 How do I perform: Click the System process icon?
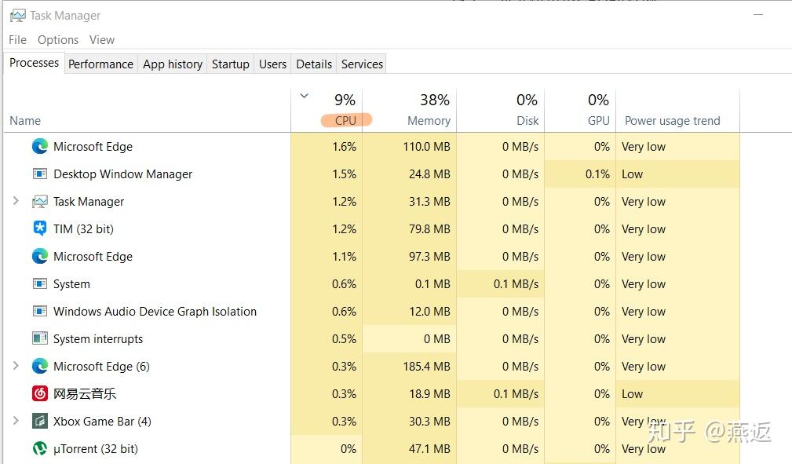coord(40,283)
